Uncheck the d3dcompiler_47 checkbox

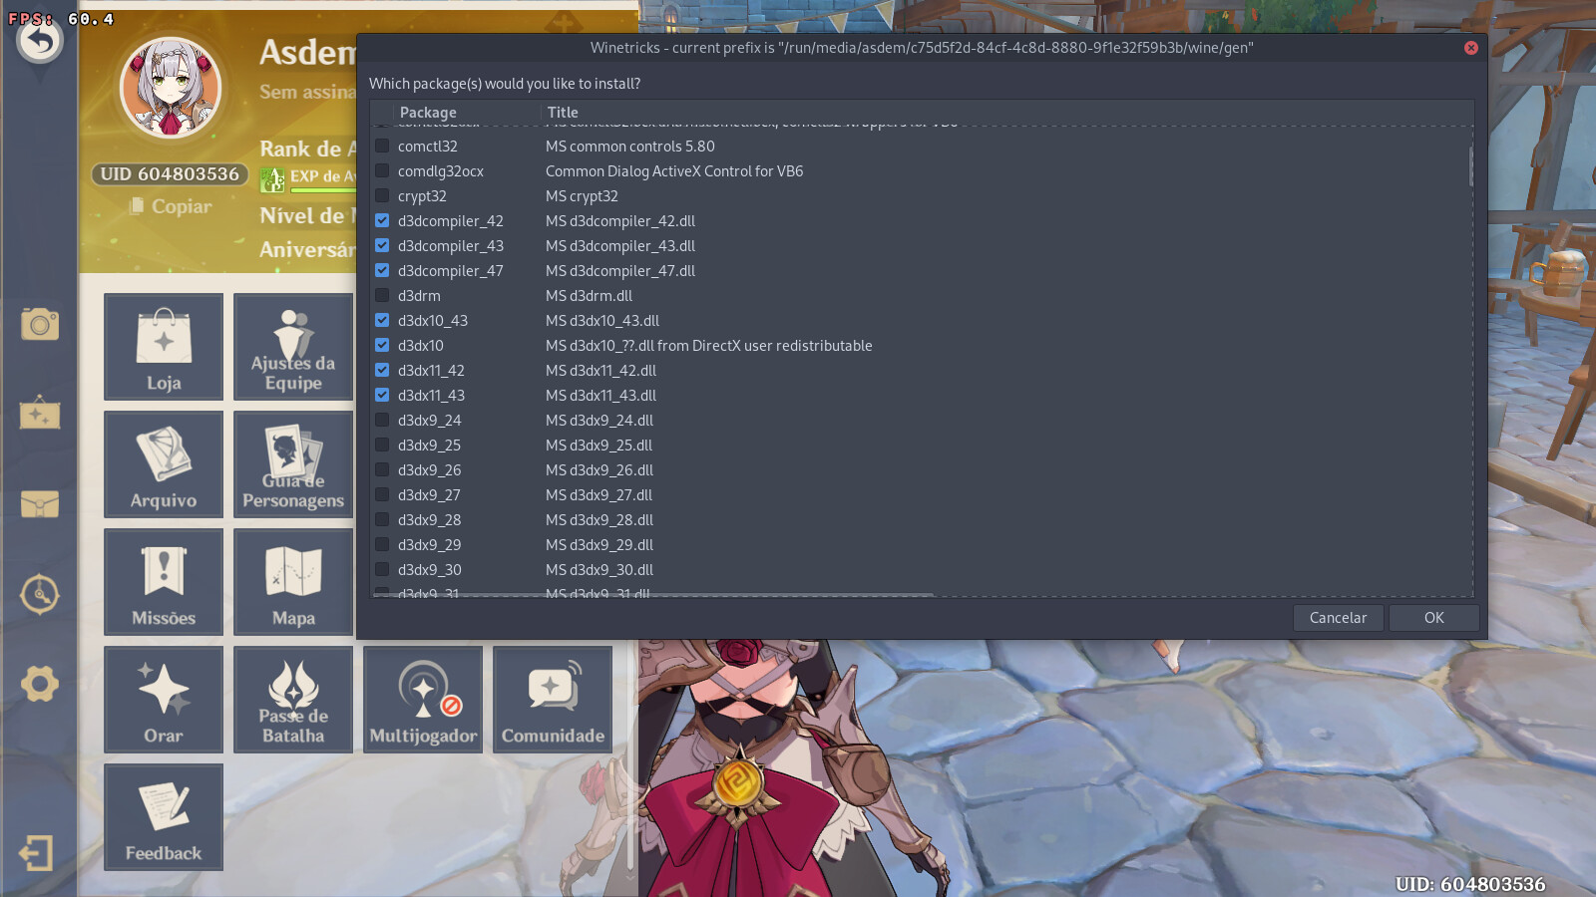coord(382,270)
